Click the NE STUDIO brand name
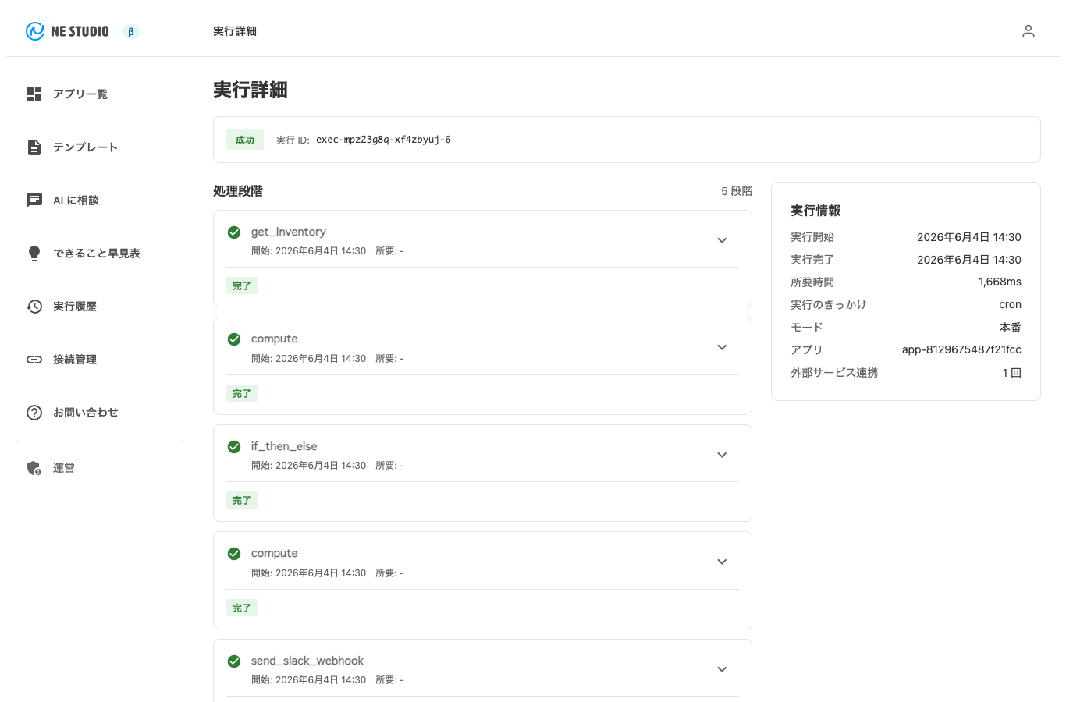The width and height of the screenshot is (1066, 702). (80, 32)
